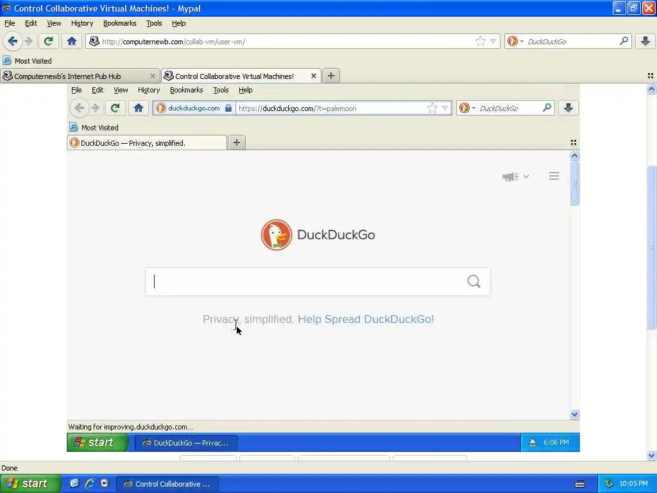Open outer search engine selector dropdown

515,41
